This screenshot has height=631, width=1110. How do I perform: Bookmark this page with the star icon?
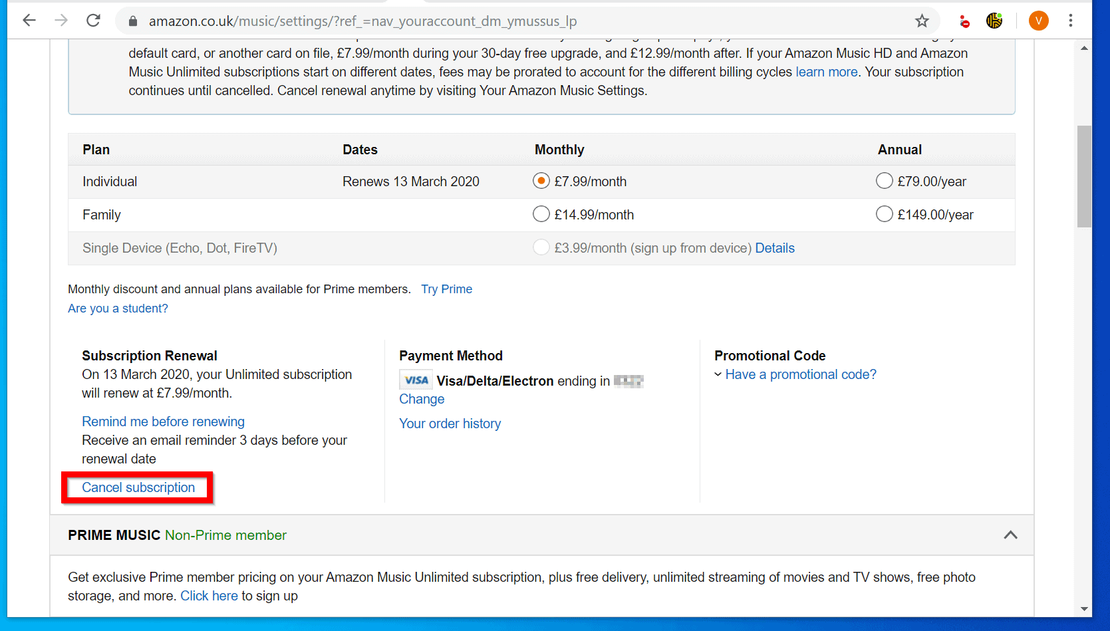[x=922, y=21]
